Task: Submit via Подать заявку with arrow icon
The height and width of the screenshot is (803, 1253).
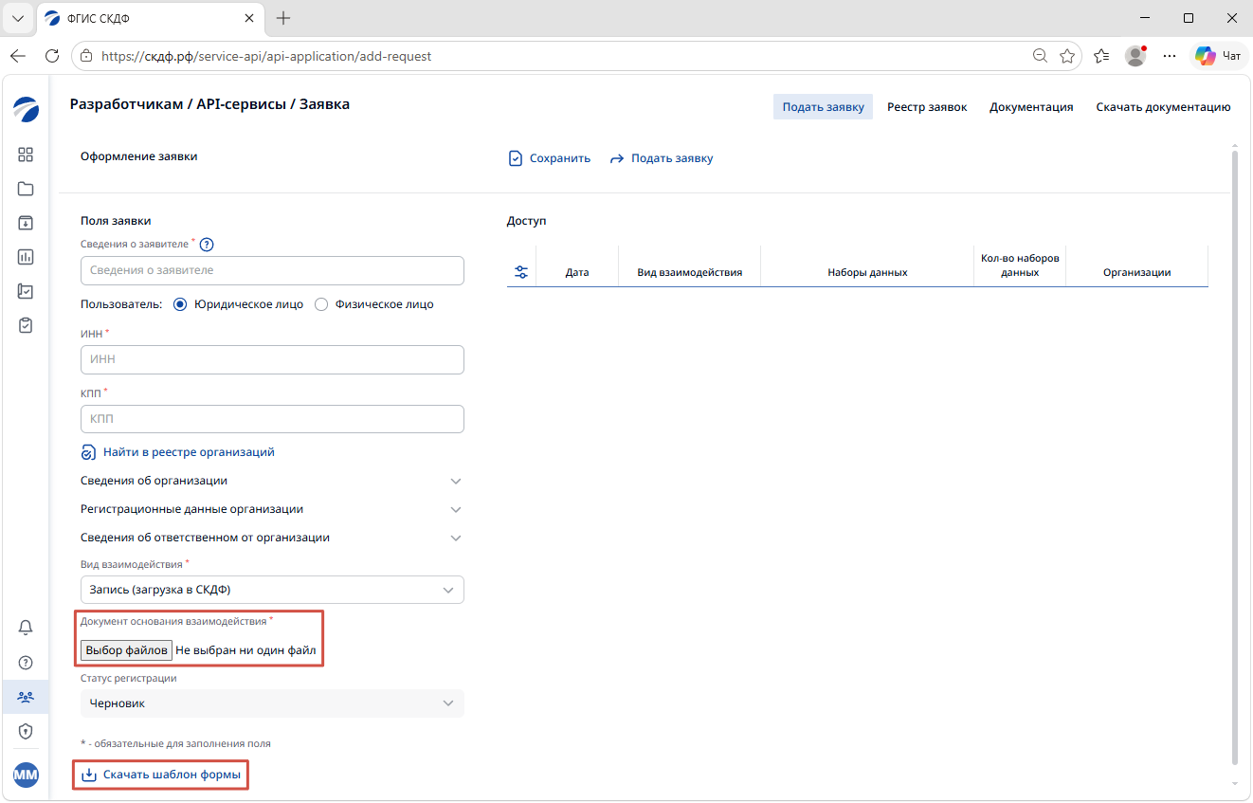Action: point(662,158)
